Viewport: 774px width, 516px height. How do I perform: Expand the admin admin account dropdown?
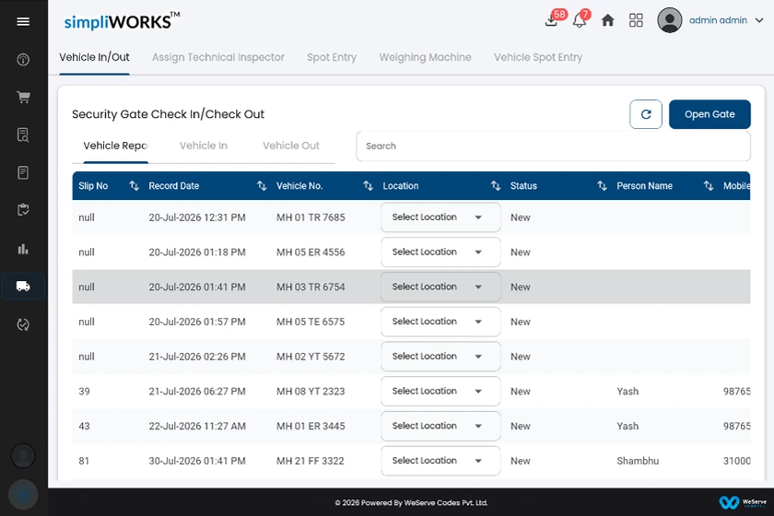759,20
